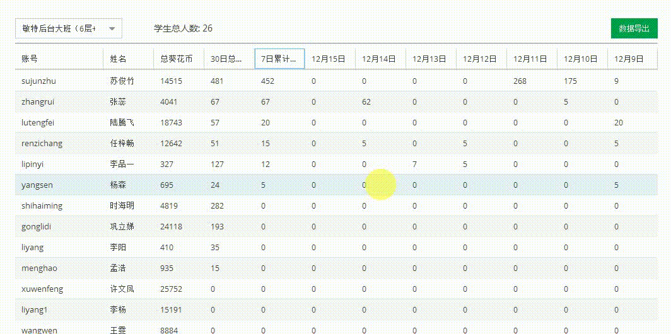The height and width of the screenshot is (334, 671).
Task: Select the 7日累计 column header
Action: coord(279,59)
